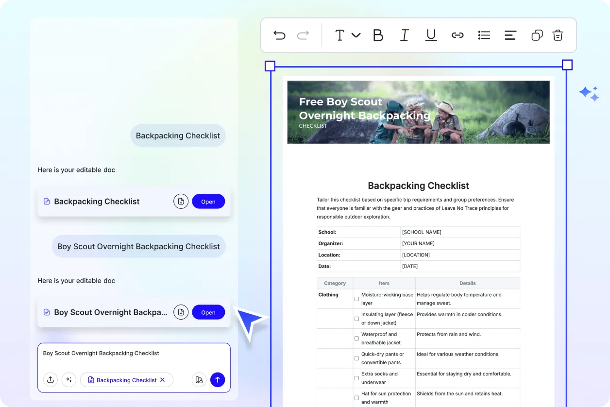Image resolution: width=610 pixels, height=407 pixels.
Task: Click the scouts banner image
Action: click(418, 112)
